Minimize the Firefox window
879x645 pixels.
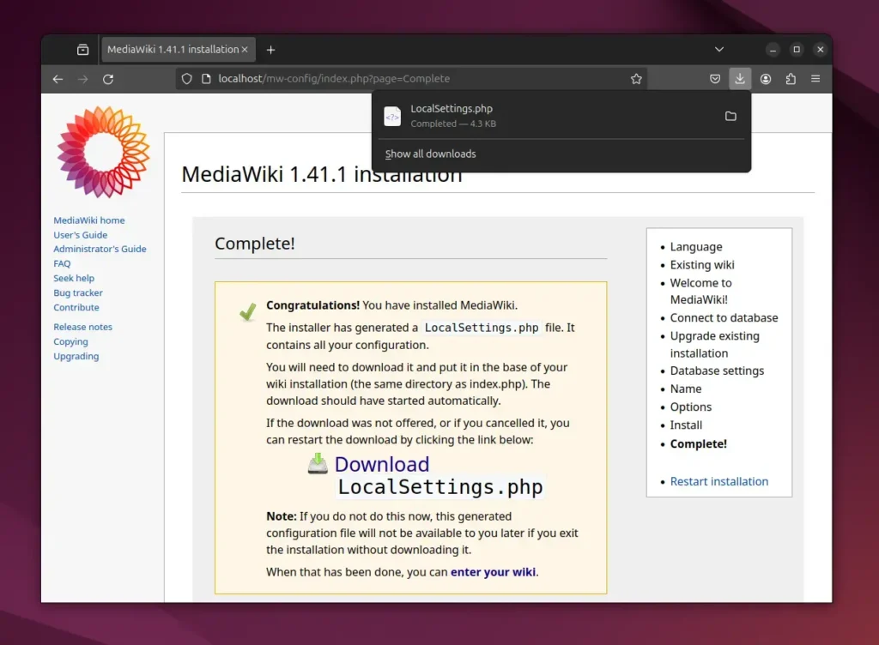tap(773, 50)
